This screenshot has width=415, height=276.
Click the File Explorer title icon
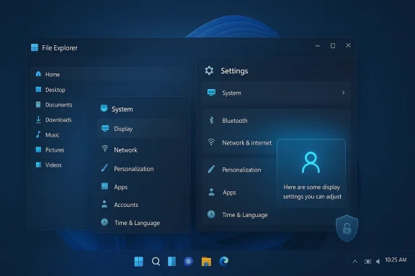[35, 47]
